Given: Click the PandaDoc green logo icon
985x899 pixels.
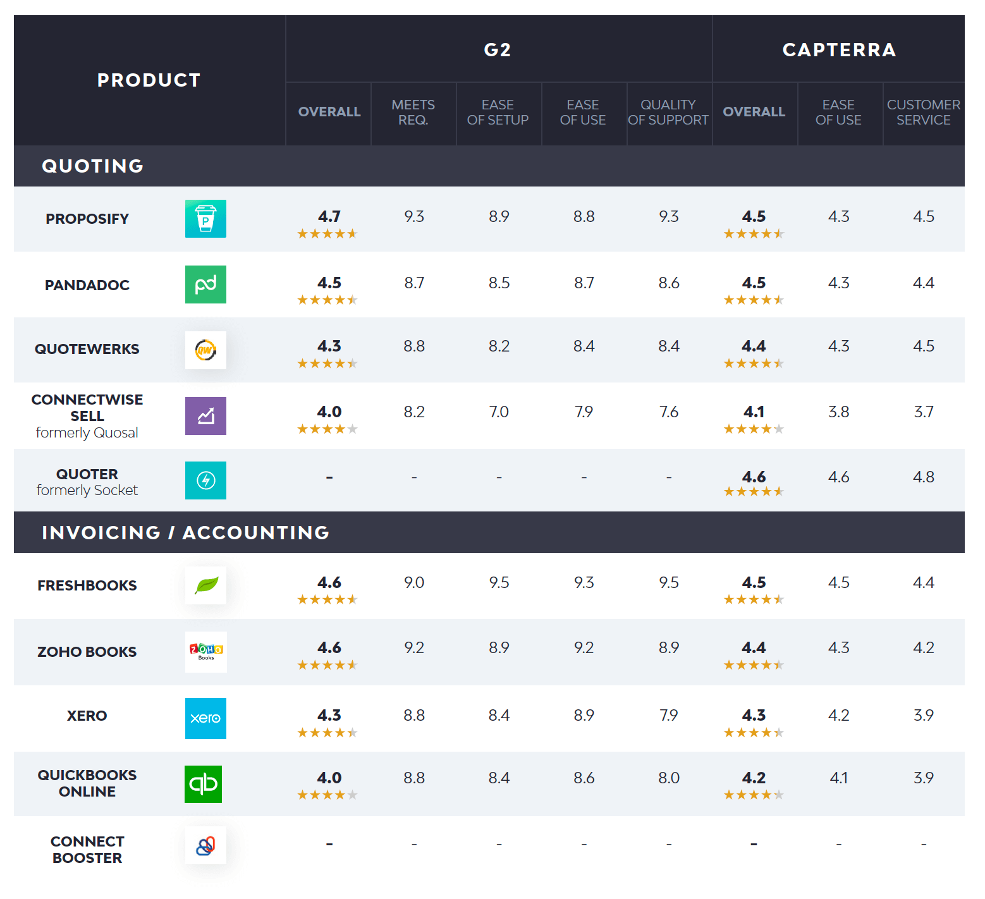Looking at the screenshot, I should [205, 284].
